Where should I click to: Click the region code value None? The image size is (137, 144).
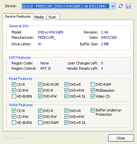pos(45,63)
